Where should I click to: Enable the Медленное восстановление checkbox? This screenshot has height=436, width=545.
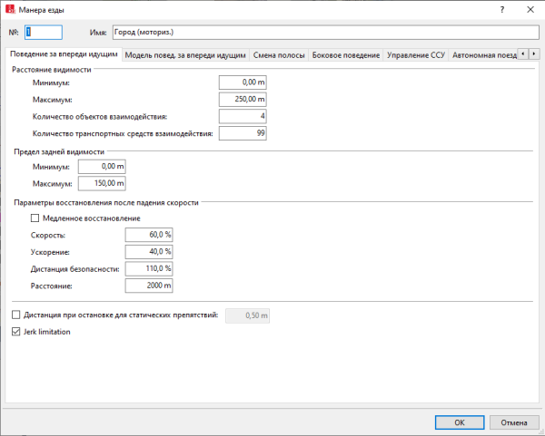tap(36, 218)
